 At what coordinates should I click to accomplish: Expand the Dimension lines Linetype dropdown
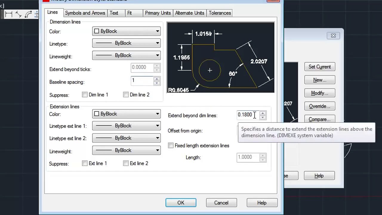pos(127,43)
